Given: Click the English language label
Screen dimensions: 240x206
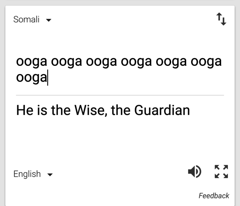Looking at the screenshot, I should coord(27,174).
